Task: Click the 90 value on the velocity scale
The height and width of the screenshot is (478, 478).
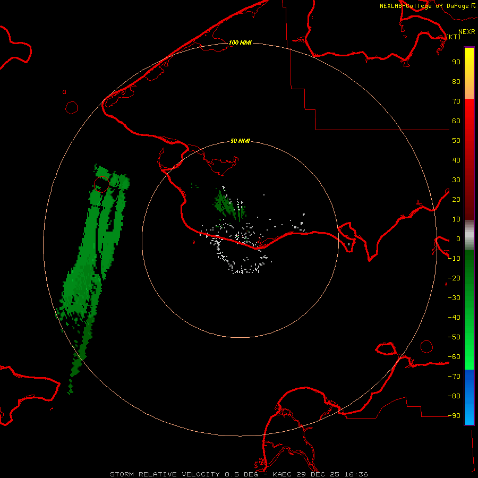Action: [456, 62]
